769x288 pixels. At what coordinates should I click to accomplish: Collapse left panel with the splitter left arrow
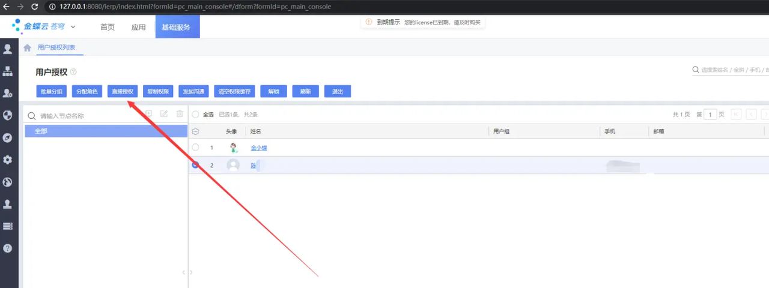coord(184,272)
